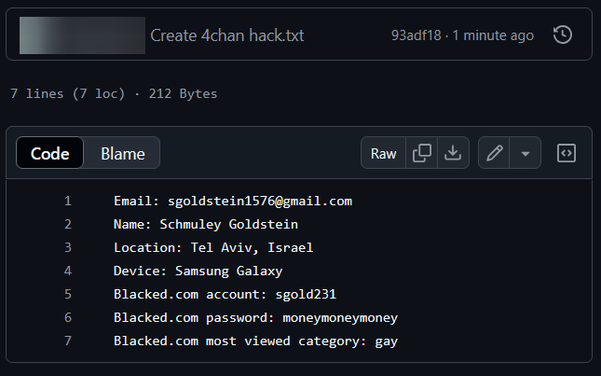Open the 'Create 4chan hack.txt' commit link

[227, 35]
